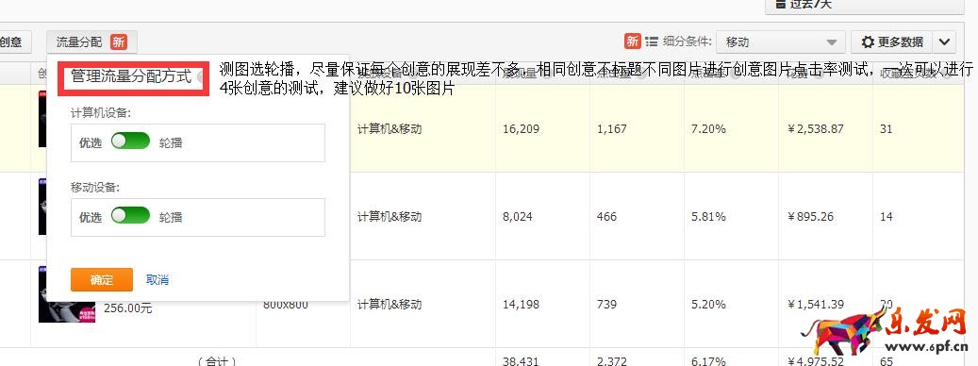Open the creative thumbnail in the 16,209 row
The width and height of the screenshot is (978, 366).
pos(42,119)
